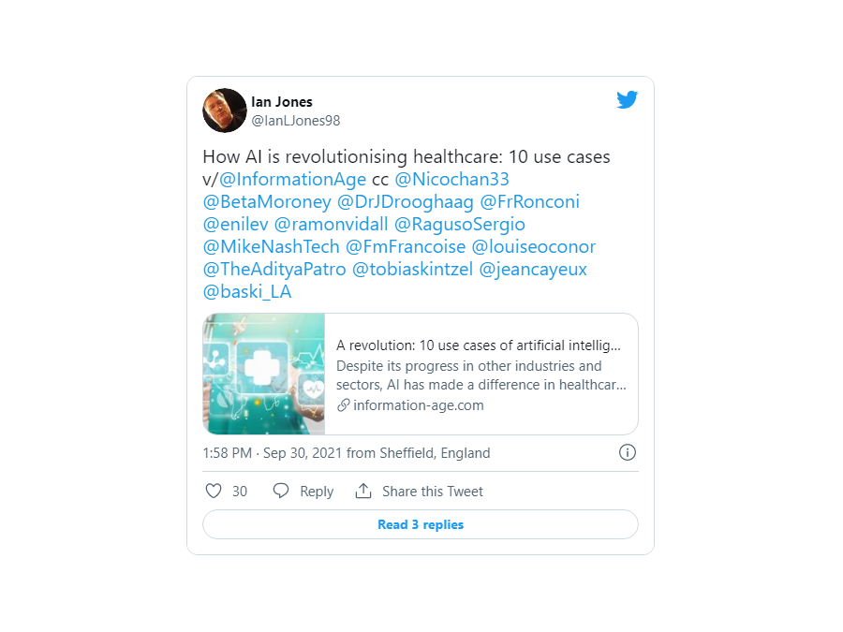Click the Ian Jones display name
Image resolution: width=843 pixels, height=632 pixels.
click(282, 102)
